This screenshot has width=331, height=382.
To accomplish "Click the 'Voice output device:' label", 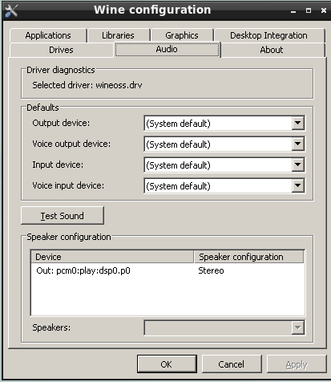I will (71, 144).
